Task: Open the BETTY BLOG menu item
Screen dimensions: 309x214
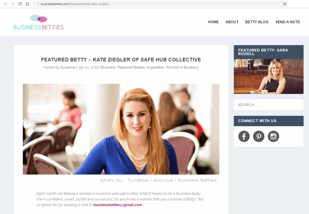Action: tap(256, 22)
